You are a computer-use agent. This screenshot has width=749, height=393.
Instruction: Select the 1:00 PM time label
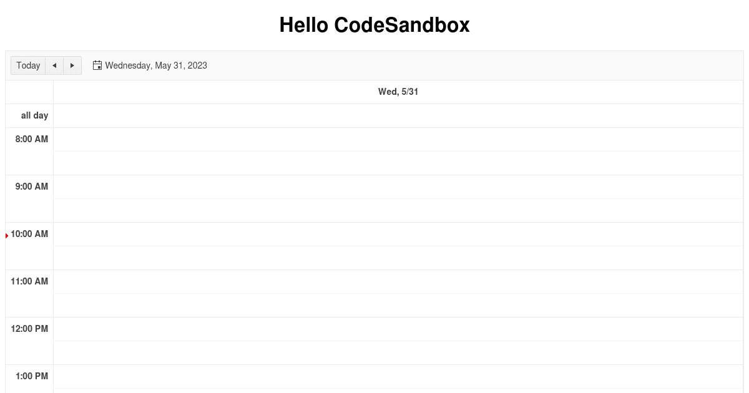tap(31, 376)
